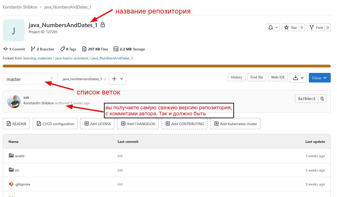Click Add Kubernetes cluster
This screenshot has width=337, height=197.
tap(235, 124)
